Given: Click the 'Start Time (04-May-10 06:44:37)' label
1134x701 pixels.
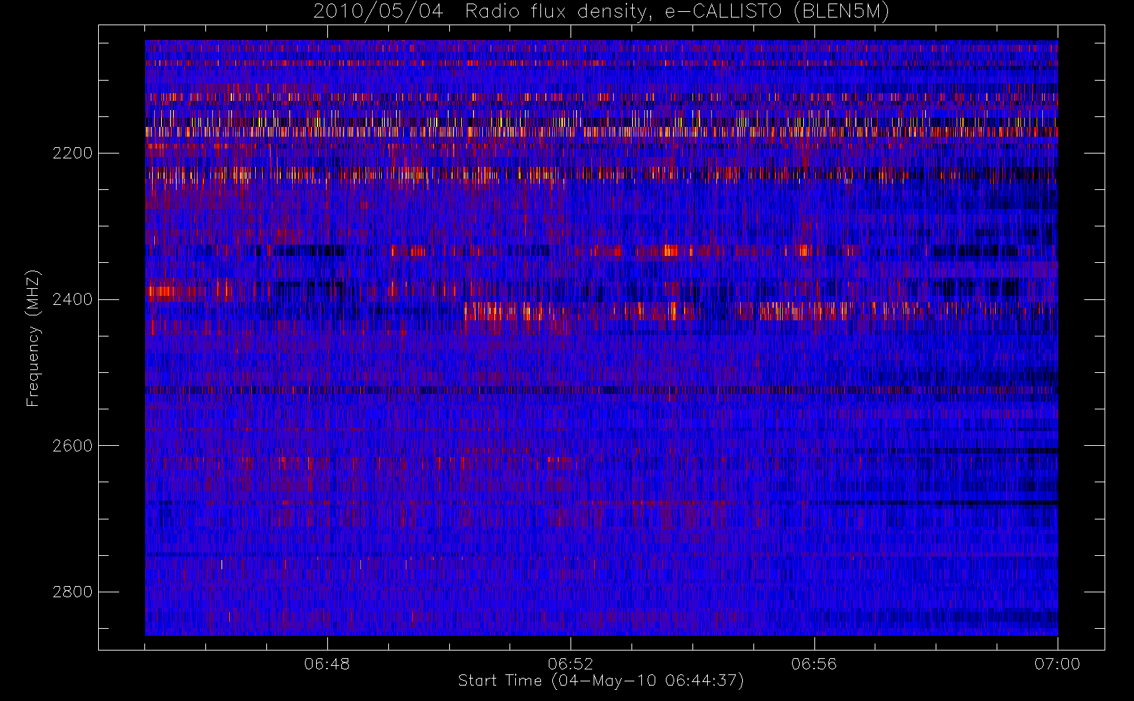Looking at the screenshot, I should 601,681.
